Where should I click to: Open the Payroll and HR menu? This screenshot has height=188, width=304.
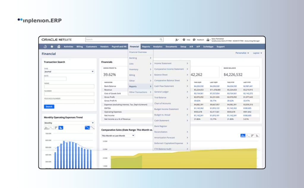pos(119,47)
